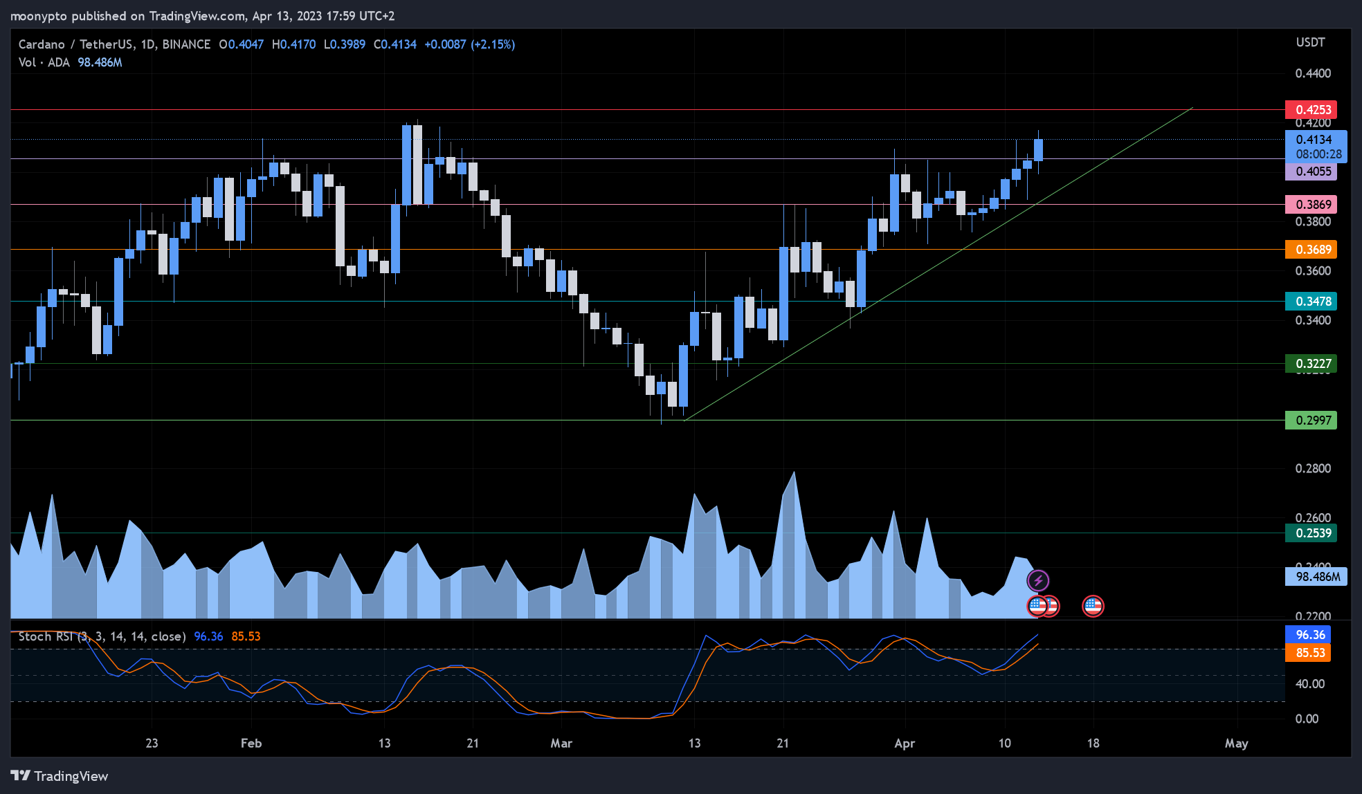Click the Stoch RSI 96.36 axis label

point(1309,634)
